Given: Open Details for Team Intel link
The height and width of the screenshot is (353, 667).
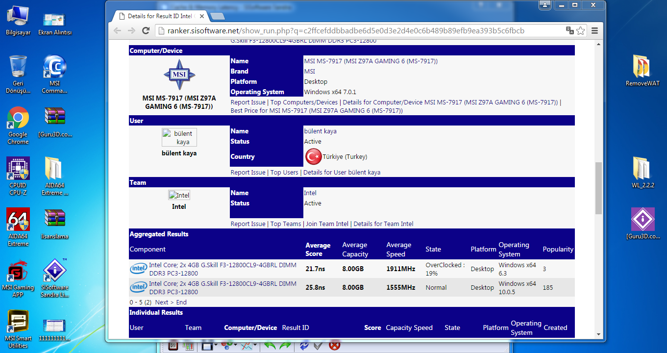Looking at the screenshot, I should [383, 224].
